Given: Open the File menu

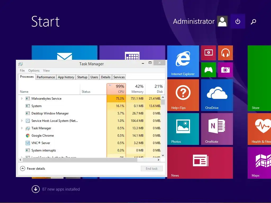Looking at the screenshot, I should click(22, 70).
